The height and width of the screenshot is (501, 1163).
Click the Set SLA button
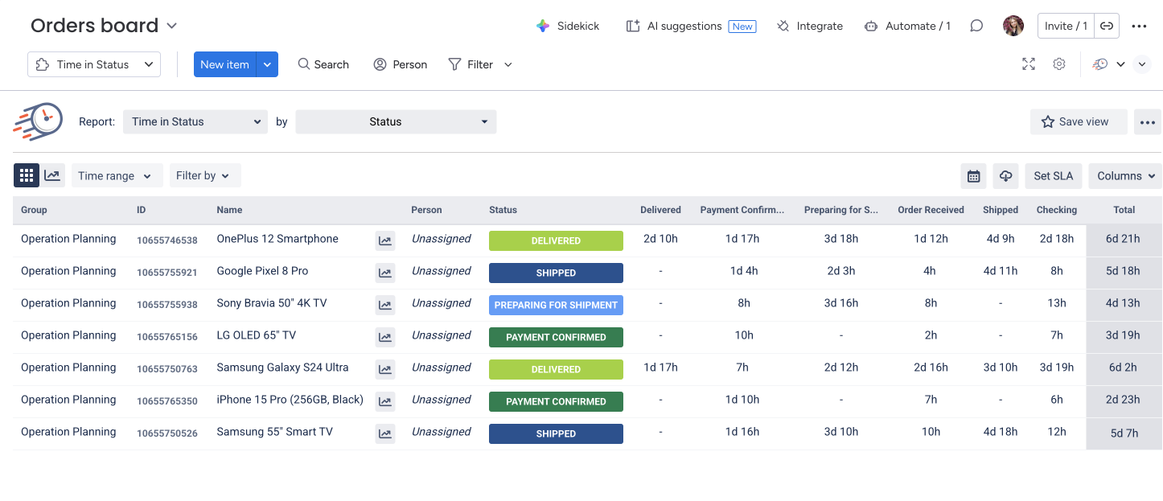coord(1053,176)
